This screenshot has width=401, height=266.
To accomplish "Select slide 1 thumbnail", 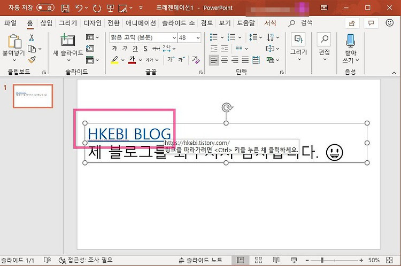I will point(33,96).
